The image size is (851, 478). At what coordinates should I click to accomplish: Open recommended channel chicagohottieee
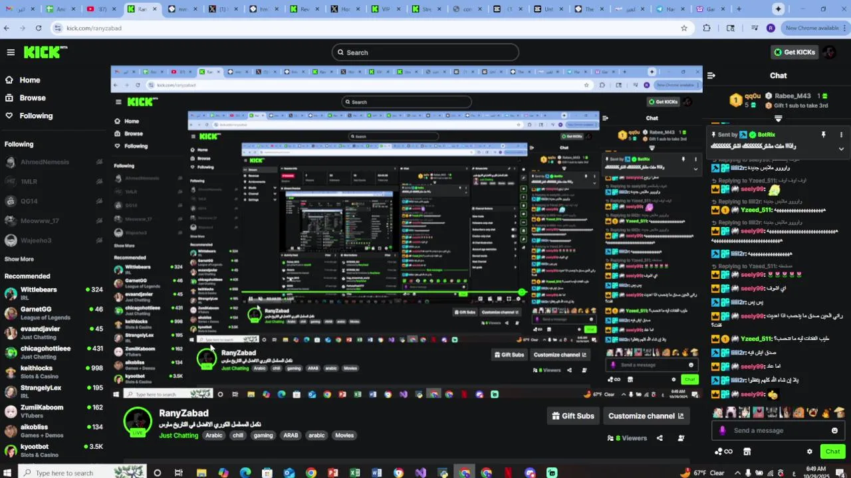[52, 352]
